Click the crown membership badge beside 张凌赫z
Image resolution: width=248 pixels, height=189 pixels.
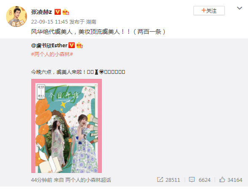[x=65, y=12]
